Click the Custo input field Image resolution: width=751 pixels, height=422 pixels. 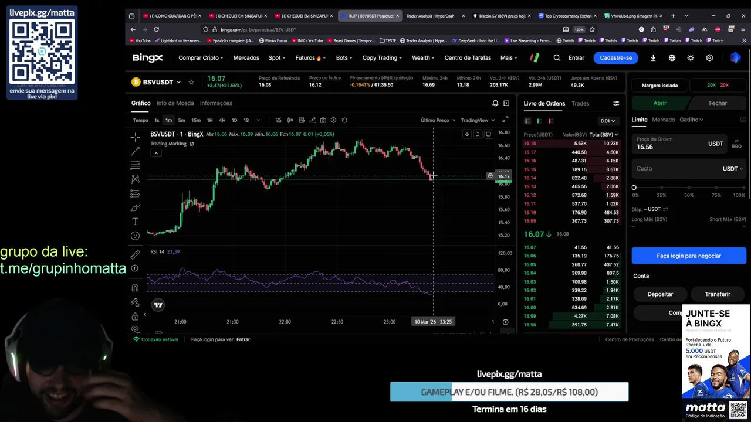tap(689, 169)
